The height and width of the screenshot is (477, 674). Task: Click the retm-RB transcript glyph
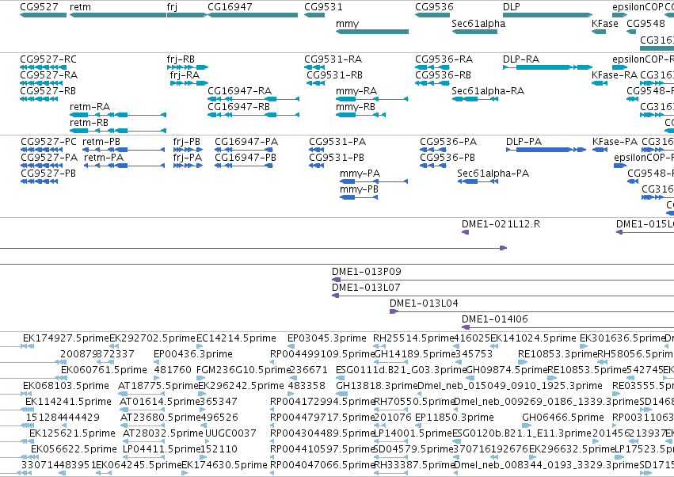tap(118, 131)
